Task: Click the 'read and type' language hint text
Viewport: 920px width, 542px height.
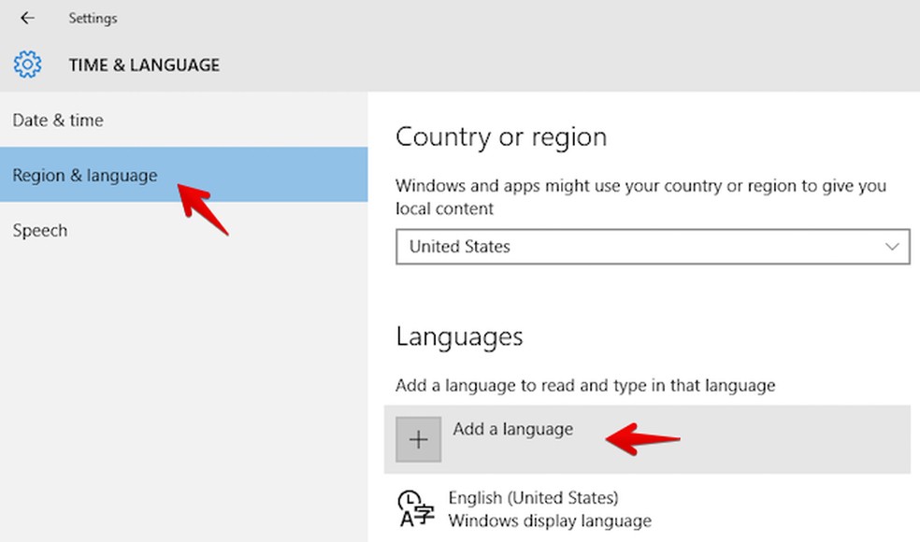Action: [x=585, y=385]
